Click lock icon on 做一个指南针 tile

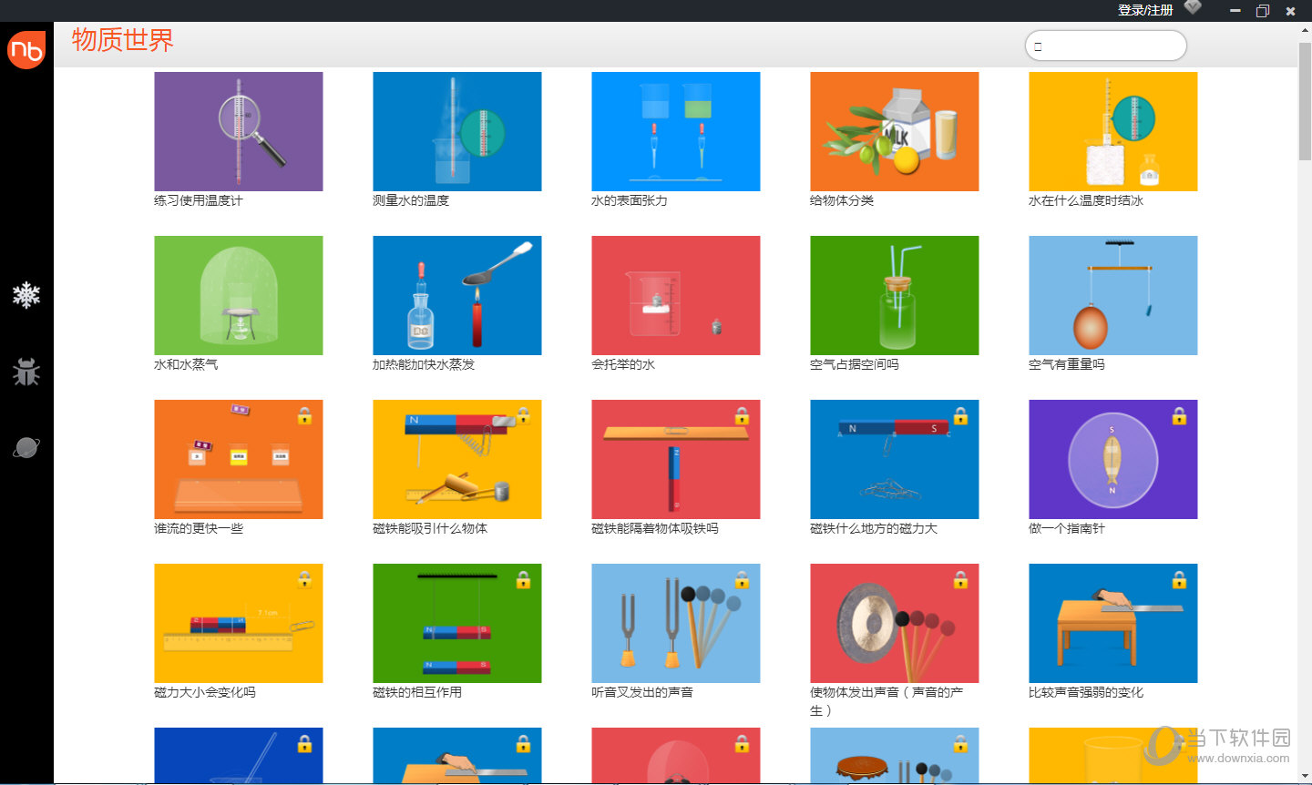click(1179, 416)
